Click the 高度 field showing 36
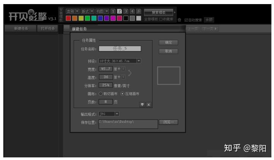Screen dimensions: 274x160 coord(106,77)
